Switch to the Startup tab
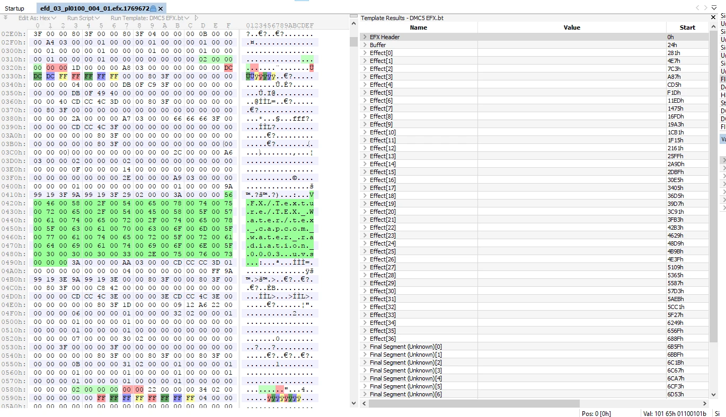This screenshot has height=417, width=726. click(15, 8)
